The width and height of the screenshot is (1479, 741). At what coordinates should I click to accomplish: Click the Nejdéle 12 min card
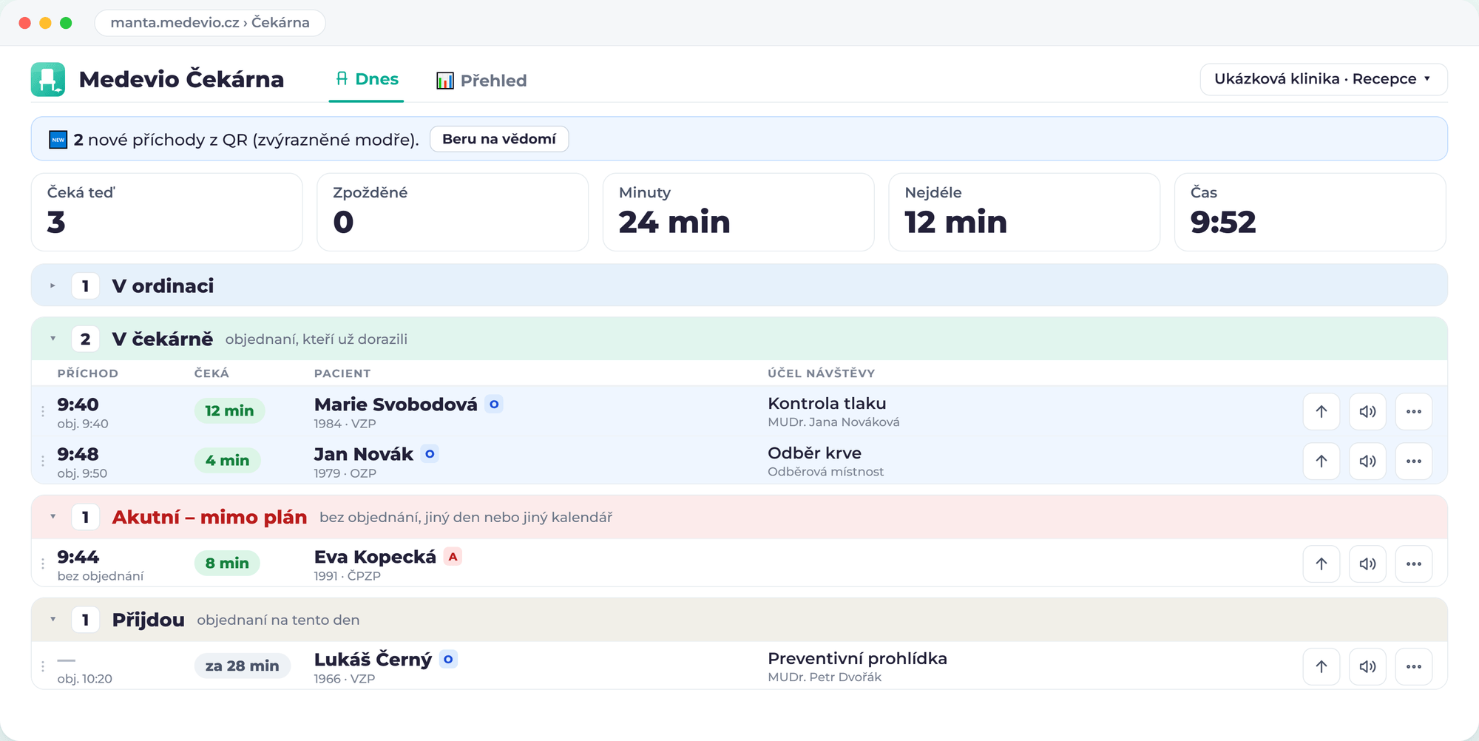click(1024, 212)
